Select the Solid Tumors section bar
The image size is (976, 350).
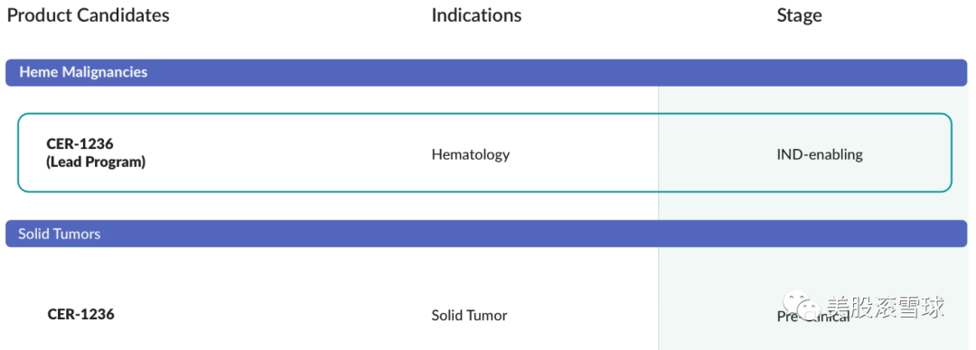[486, 234]
